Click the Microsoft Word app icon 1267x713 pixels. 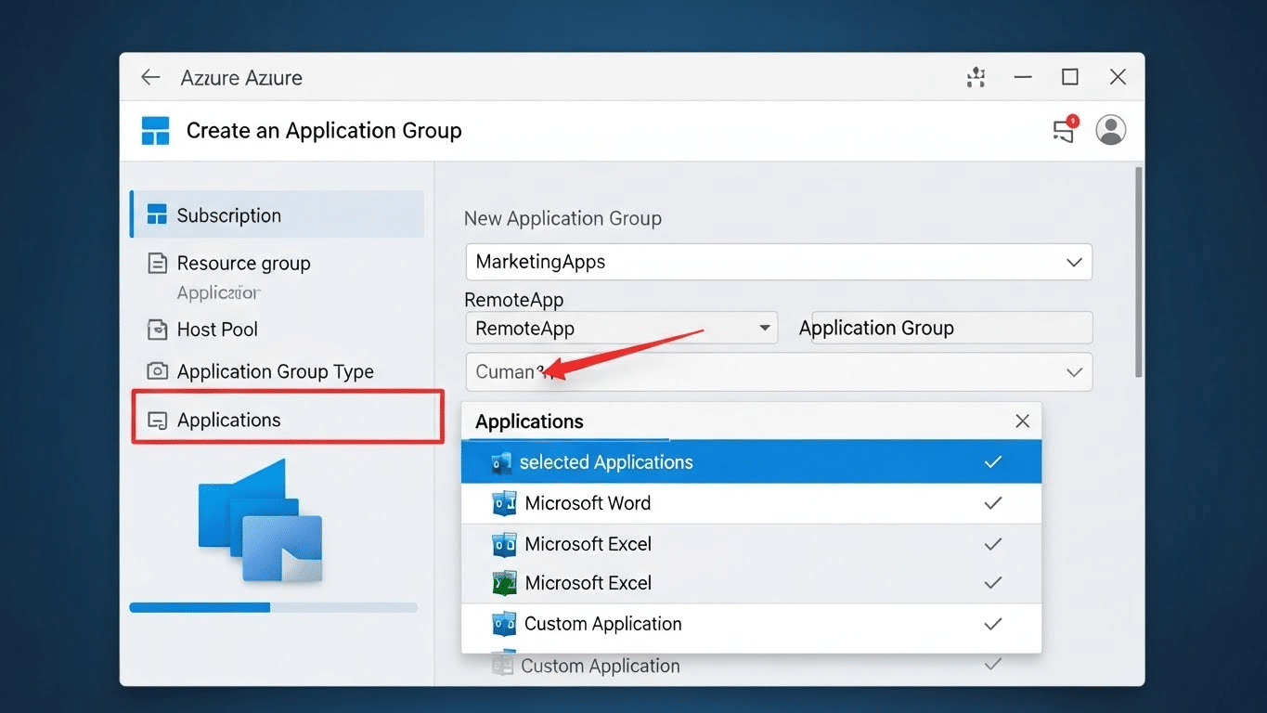[x=502, y=502]
